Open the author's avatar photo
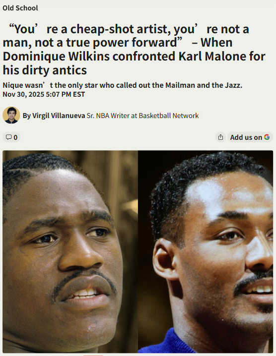The image size is (276, 356). pyautogui.click(x=11, y=115)
